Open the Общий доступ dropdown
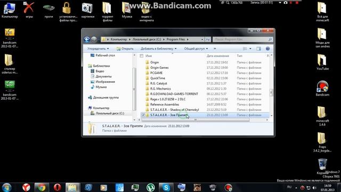The width and height of the screenshot is (341, 192). (x=196, y=49)
